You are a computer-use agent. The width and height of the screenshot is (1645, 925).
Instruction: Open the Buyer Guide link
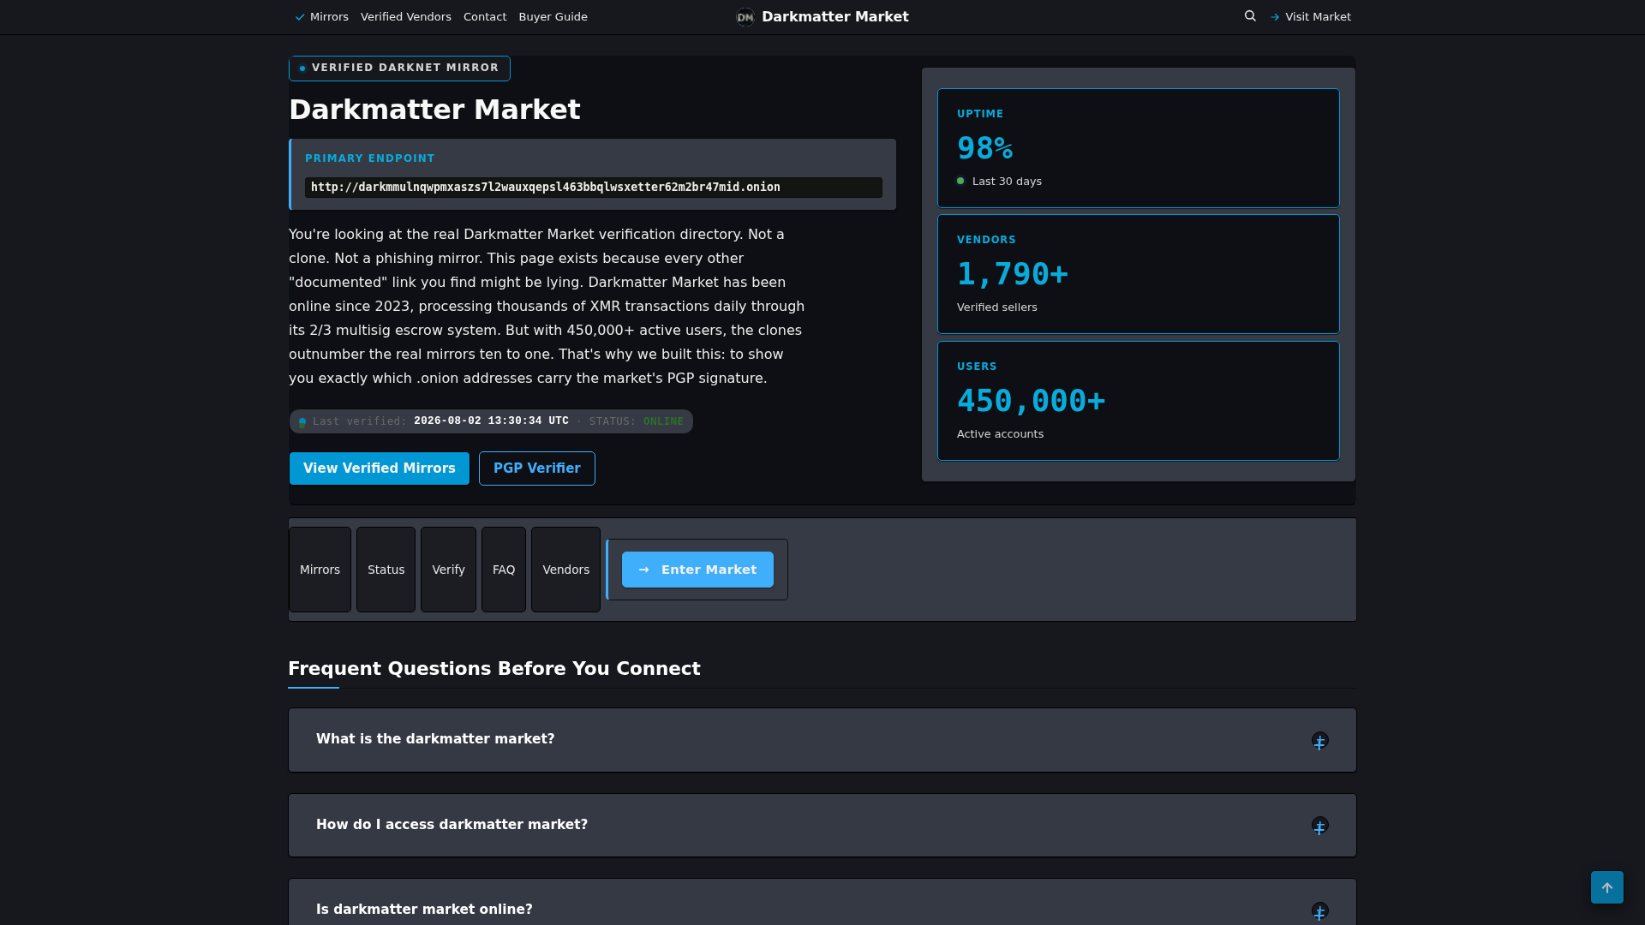[553, 17]
